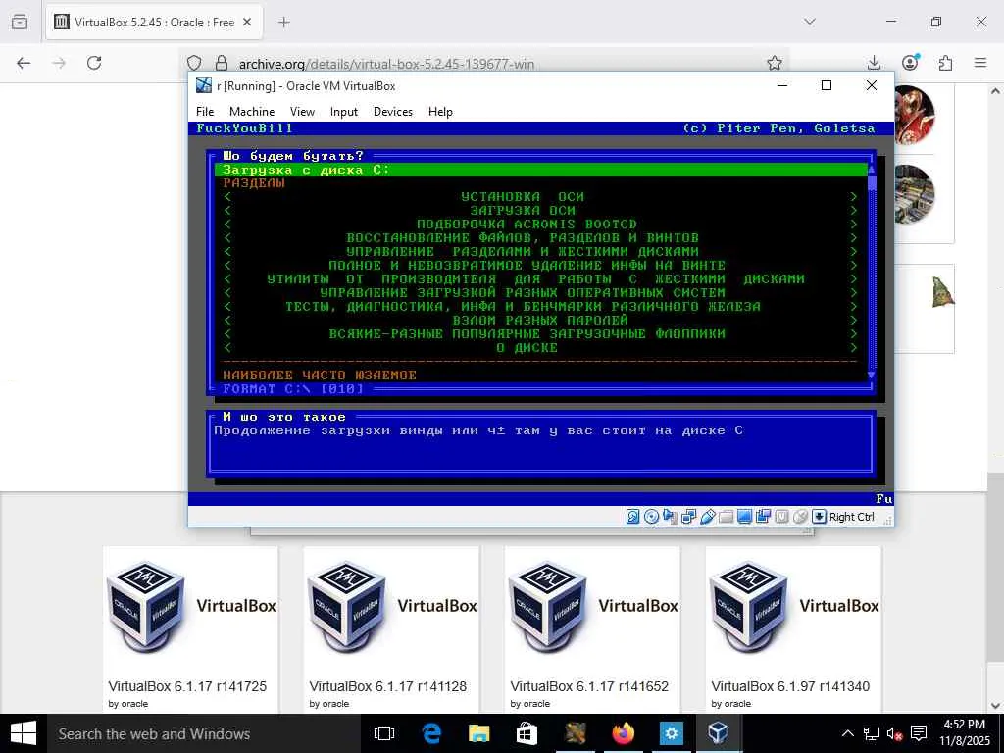
Task: Select the 'ЗАГРУЗКА ОСИ' menu row
Action: tap(541, 211)
